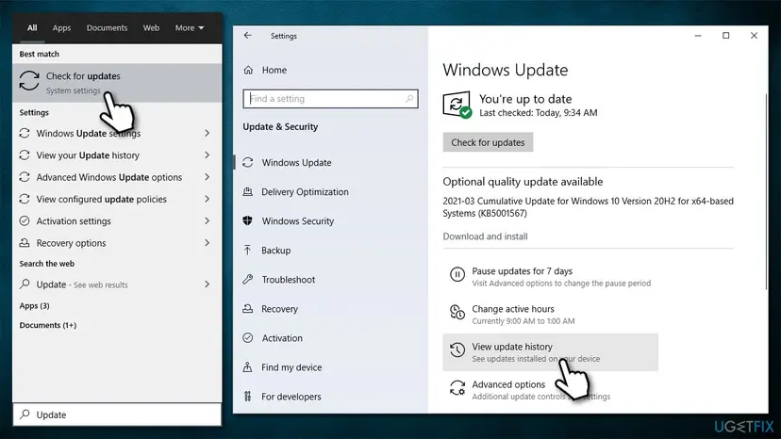
Task: Click the up-to-date status icon with green check
Action: (x=457, y=105)
